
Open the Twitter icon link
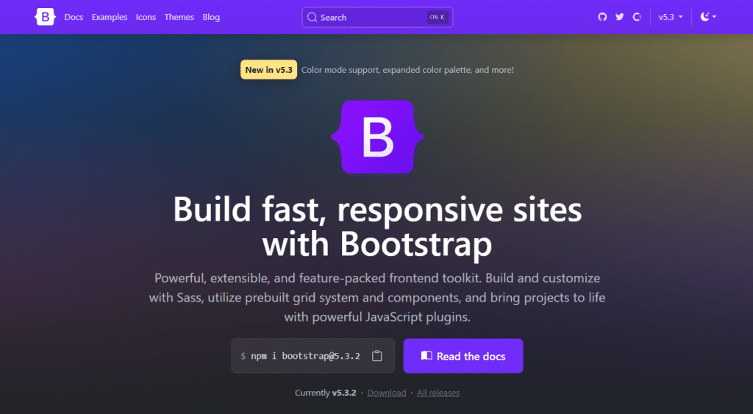tap(619, 17)
